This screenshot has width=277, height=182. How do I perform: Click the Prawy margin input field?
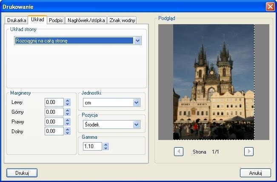pos(54,122)
